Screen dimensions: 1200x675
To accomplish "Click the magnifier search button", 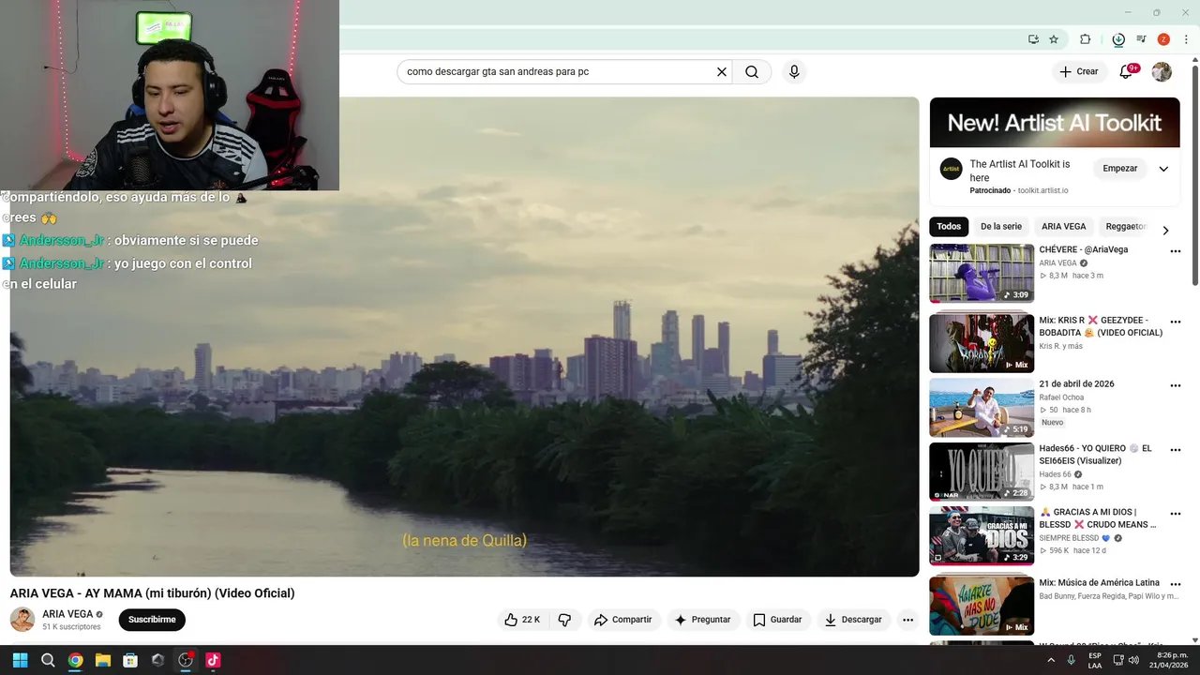I will tap(752, 71).
